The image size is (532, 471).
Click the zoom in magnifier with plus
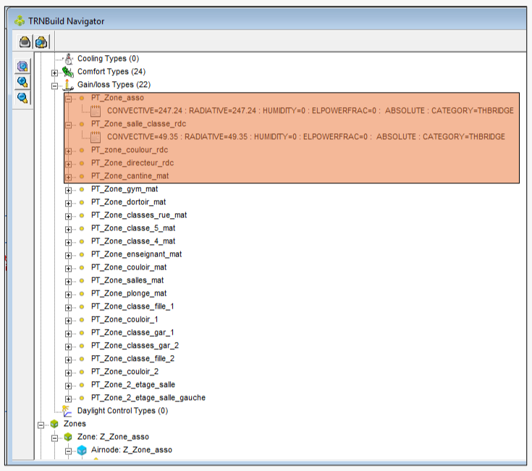(22, 82)
